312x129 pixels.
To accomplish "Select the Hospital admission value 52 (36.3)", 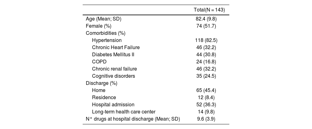I will [x=206, y=104].
